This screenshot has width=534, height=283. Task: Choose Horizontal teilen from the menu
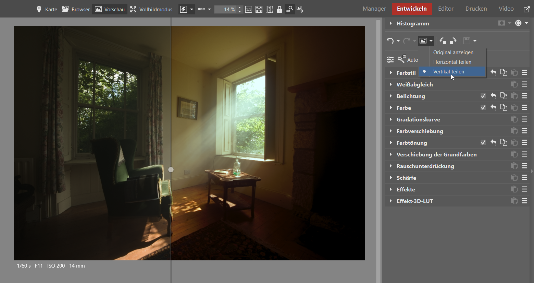pos(452,62)
